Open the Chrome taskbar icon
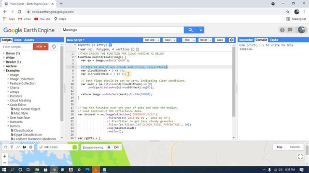This screenshot has width=309, height=173. (x=54, y=170)
